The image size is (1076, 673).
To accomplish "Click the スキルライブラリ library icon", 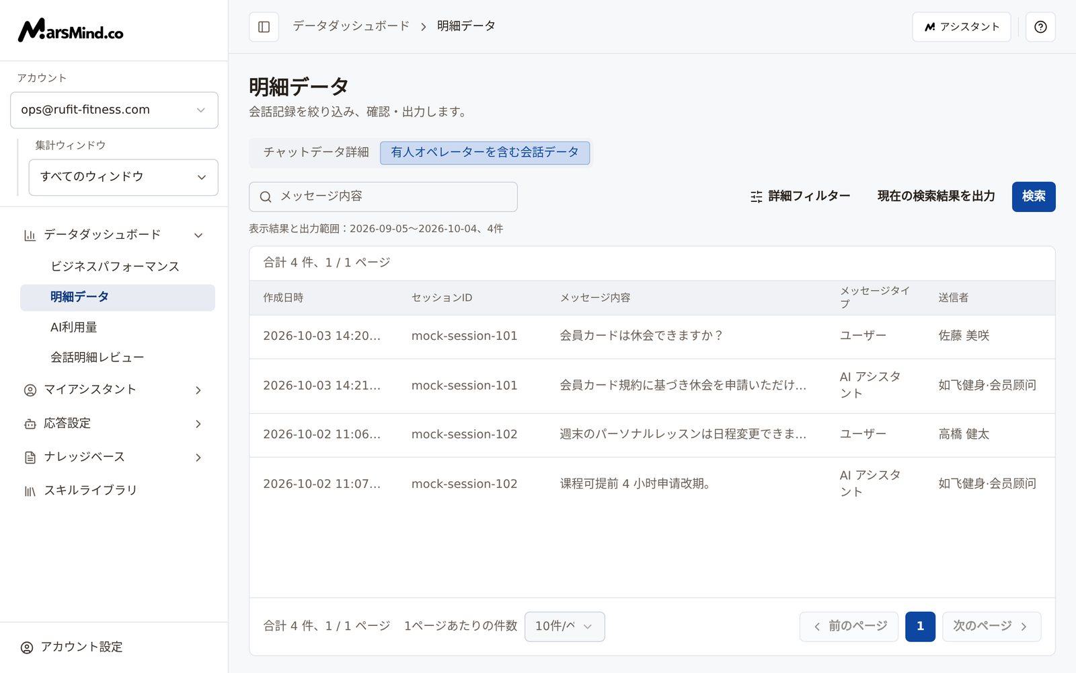I will tap(30, 491).
